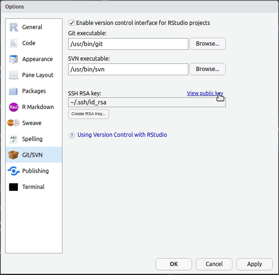Browse for the Git executable
The width and height of the screenshot is (279, 275).
pyautogui.click(x=208, y=44)
